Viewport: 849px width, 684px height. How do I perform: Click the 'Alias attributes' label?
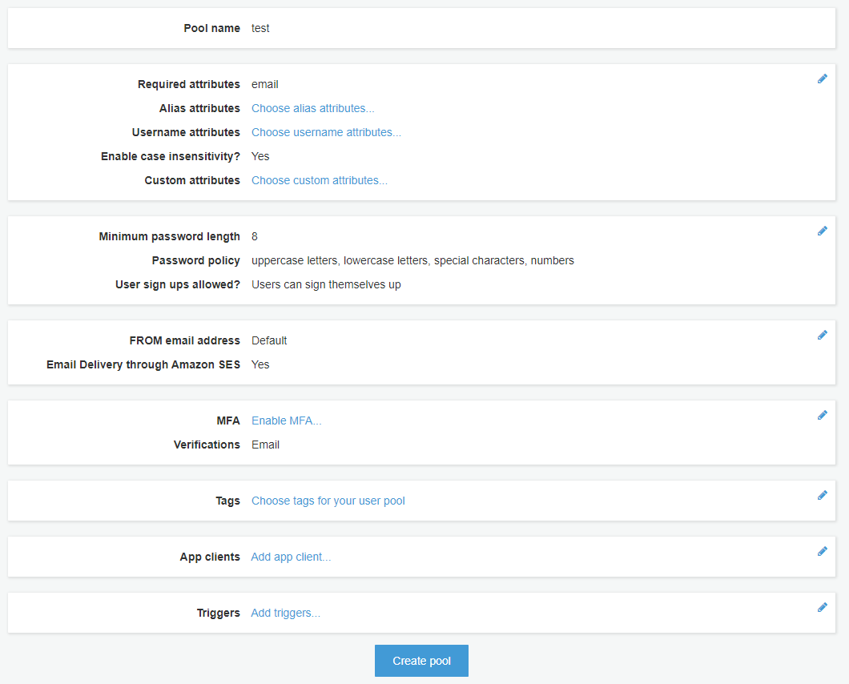point(199,108)
